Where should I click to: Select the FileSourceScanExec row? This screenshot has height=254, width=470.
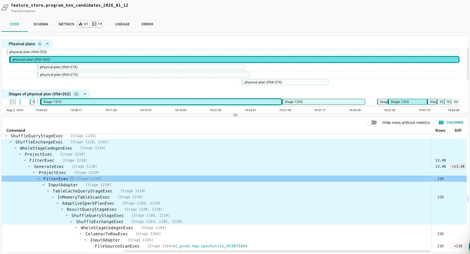[234, 246]
